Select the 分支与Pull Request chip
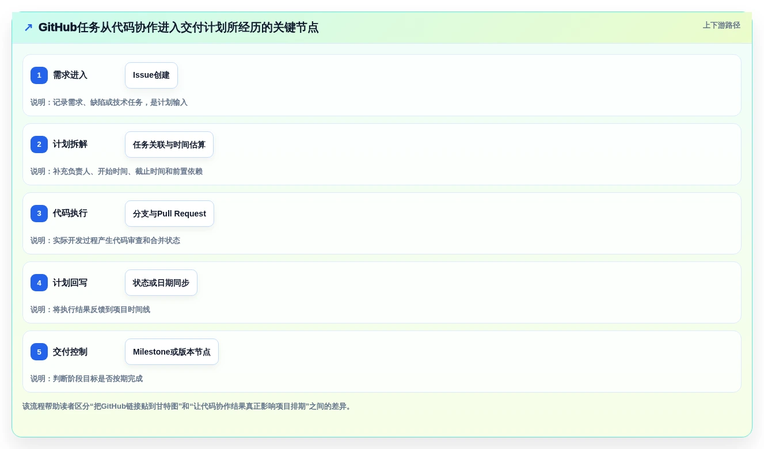 pos(169,214)
